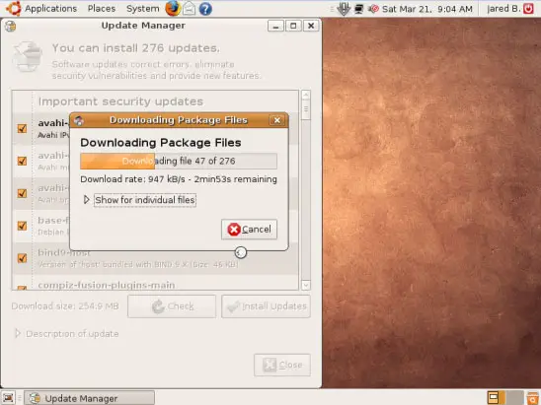Click the update list scrollbar thumb
Screen dimensions: 541x405
pyautogui.click(x=306, y=109)
